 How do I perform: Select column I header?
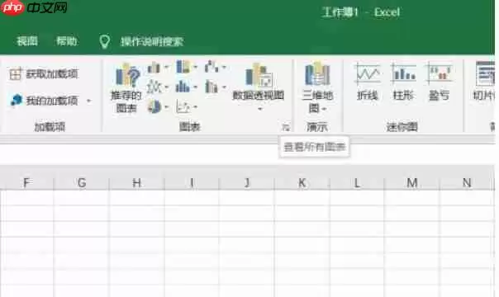[192, 182]
